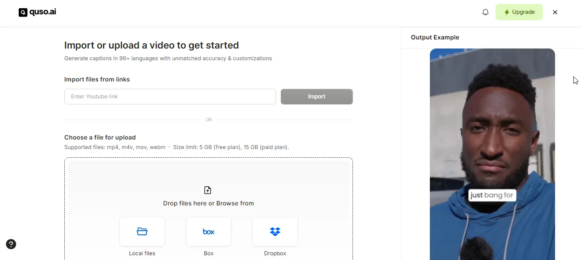Pick the Dropbox logo icon
The width and height of the screenshot is (582, 260).
pos(275,231)
